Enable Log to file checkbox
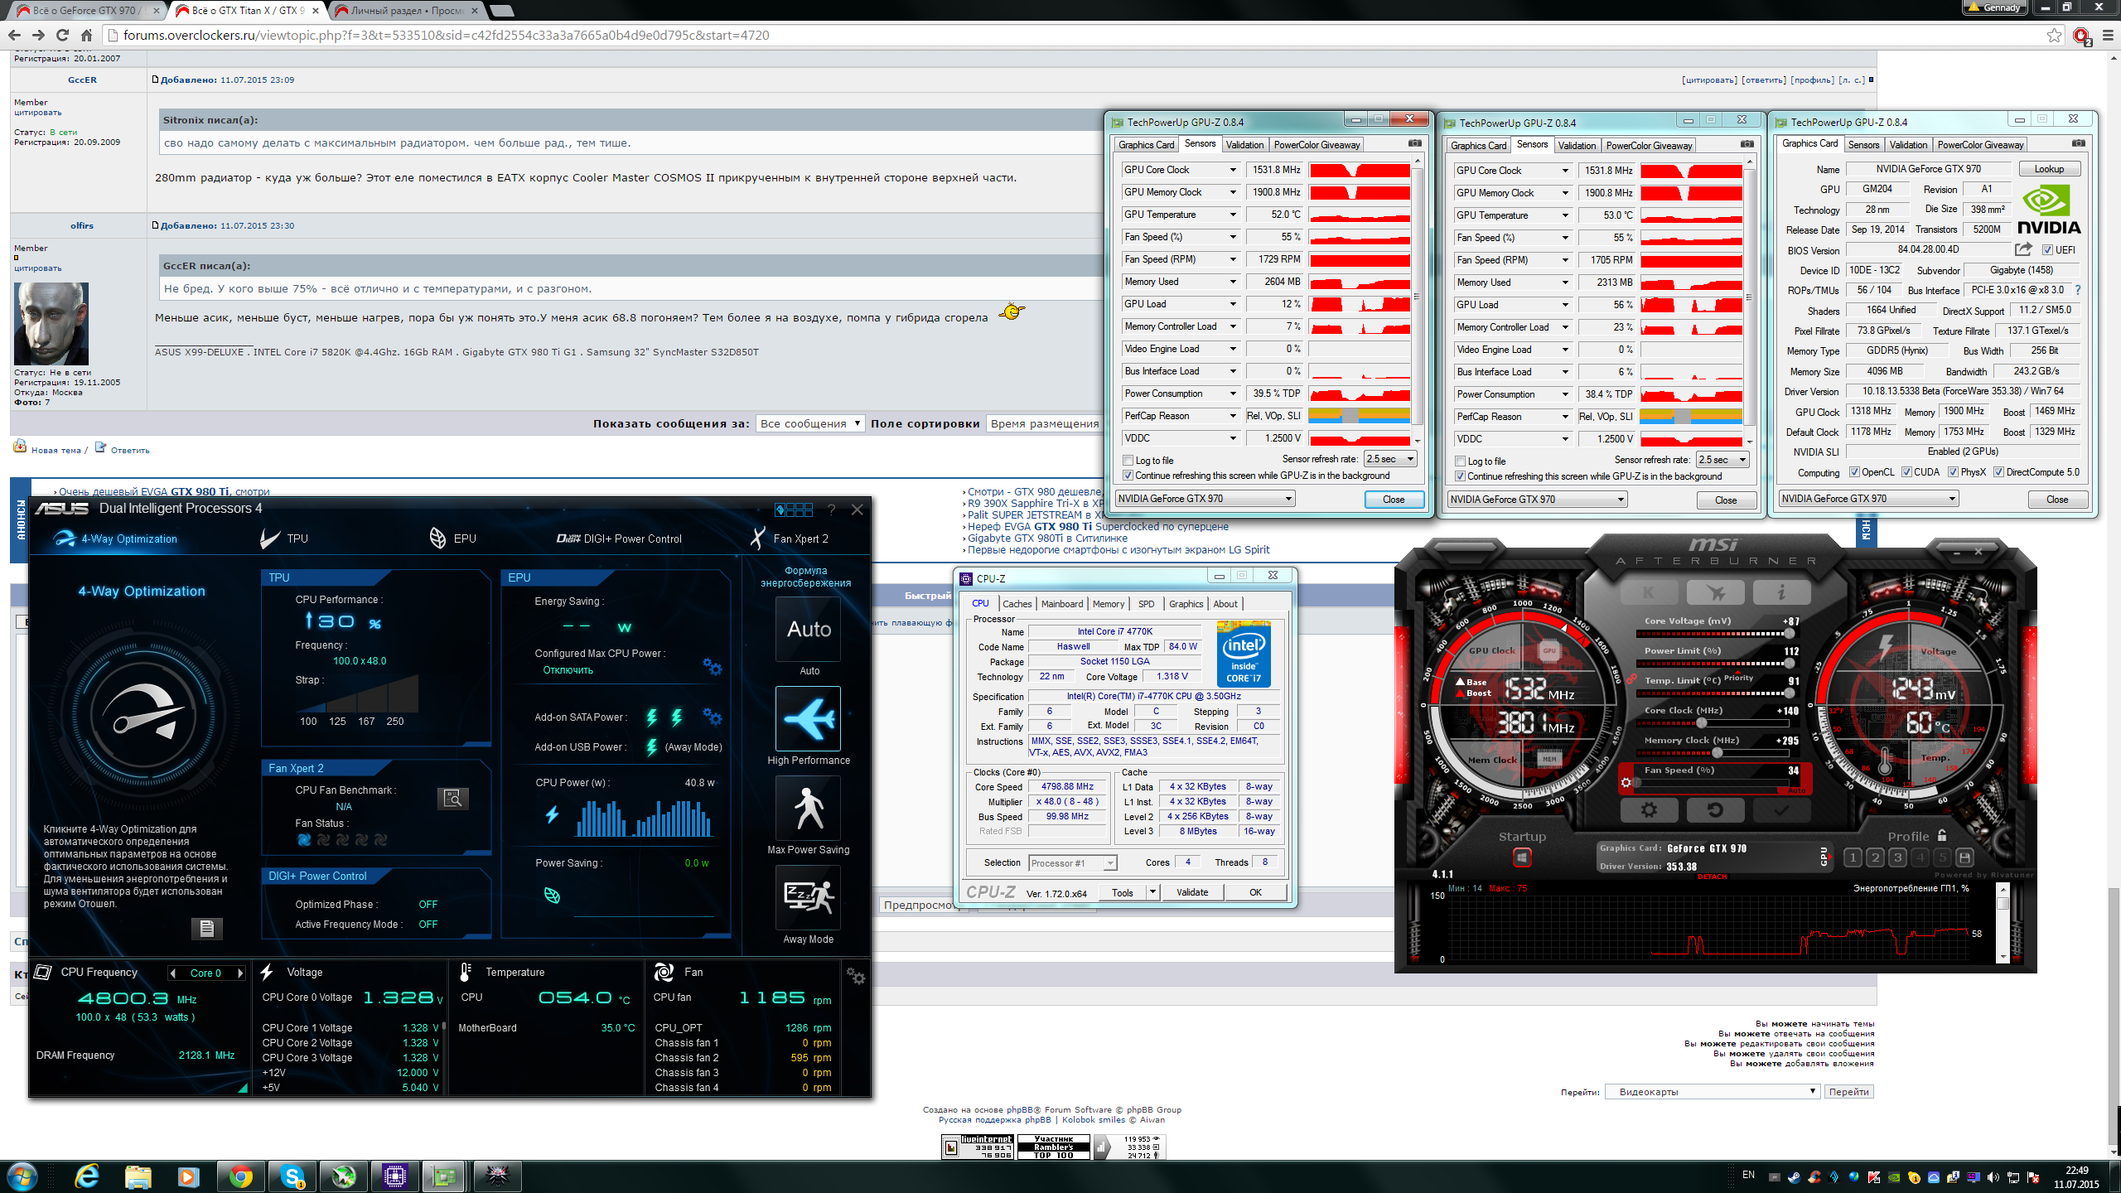The height and width of the screenshot is (1193, 2121). [x=1128, y=461]
